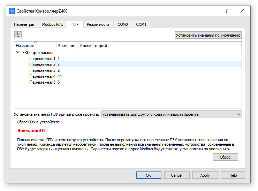Image resolution: width=258 pixels, height=191 pixels.
Task: Switch to the Параметры tab
Action: 24,24
